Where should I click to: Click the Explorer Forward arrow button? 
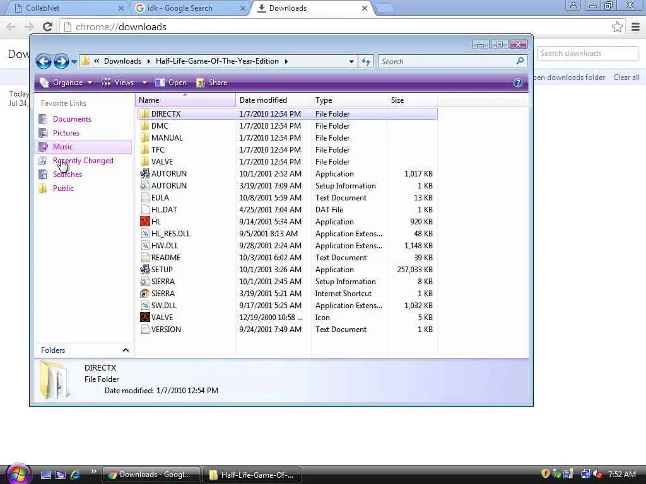point(61,61)
